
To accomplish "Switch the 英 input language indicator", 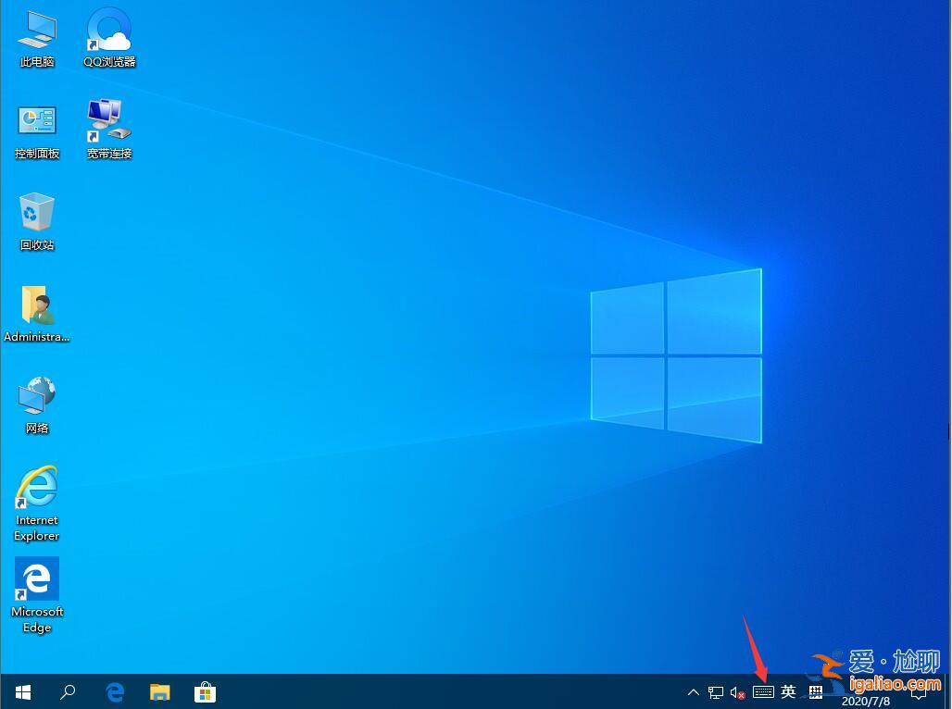I will coord(788,691).
